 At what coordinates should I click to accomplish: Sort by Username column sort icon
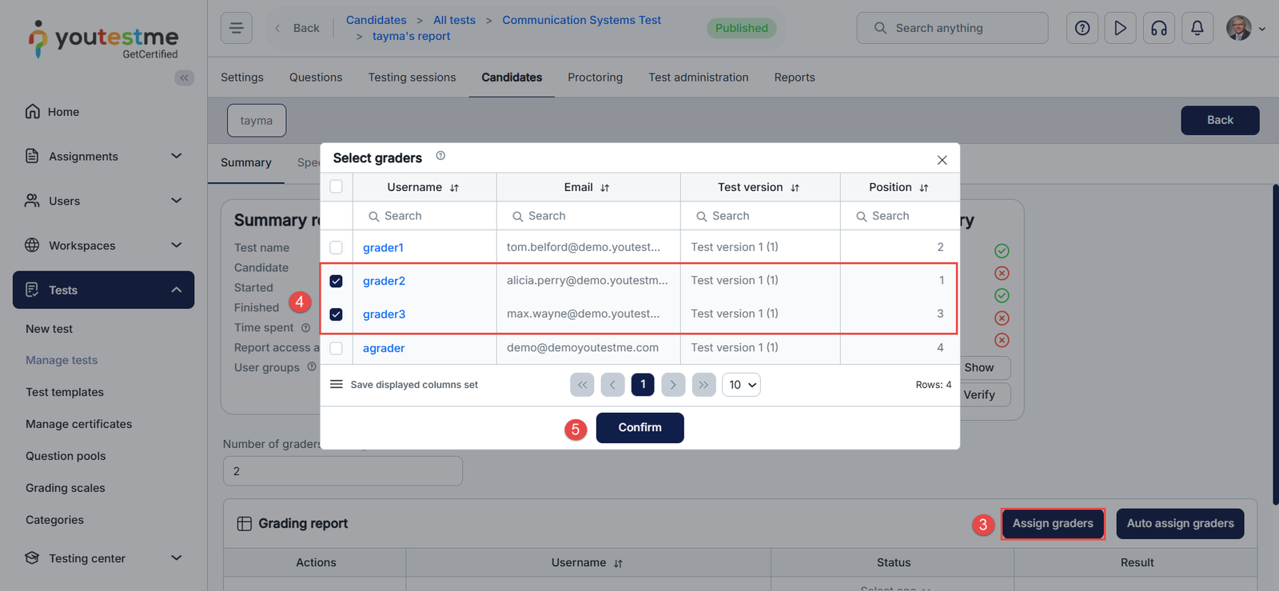[454, 188]
